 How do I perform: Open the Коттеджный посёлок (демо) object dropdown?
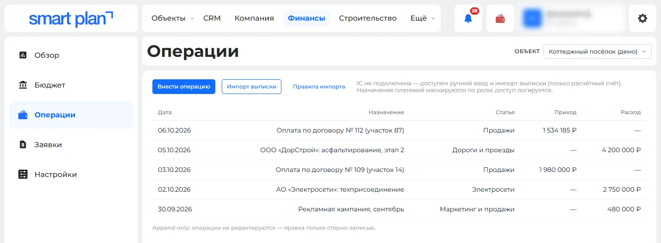click(597, 51)
